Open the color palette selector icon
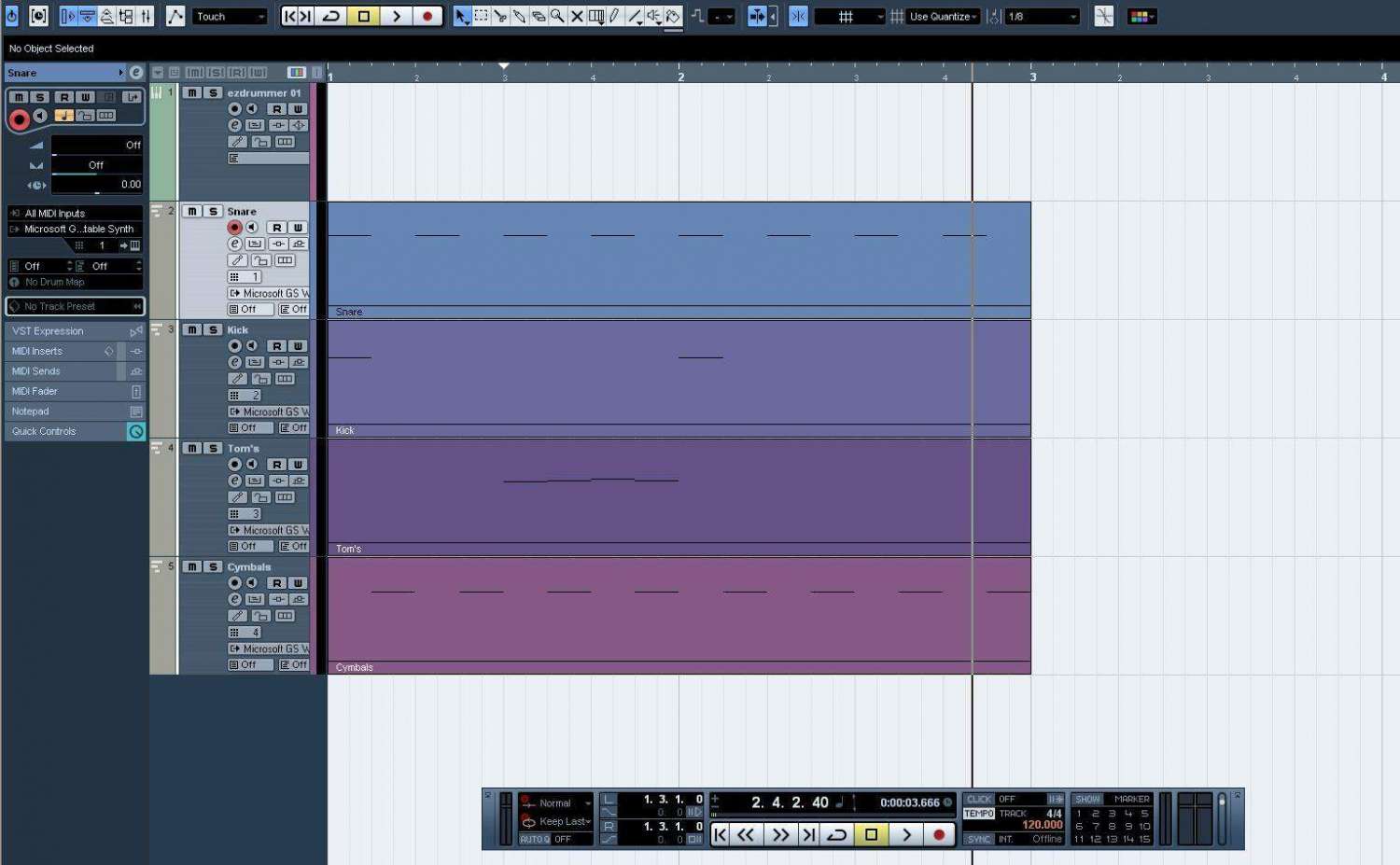 [x=1141, y=17]
